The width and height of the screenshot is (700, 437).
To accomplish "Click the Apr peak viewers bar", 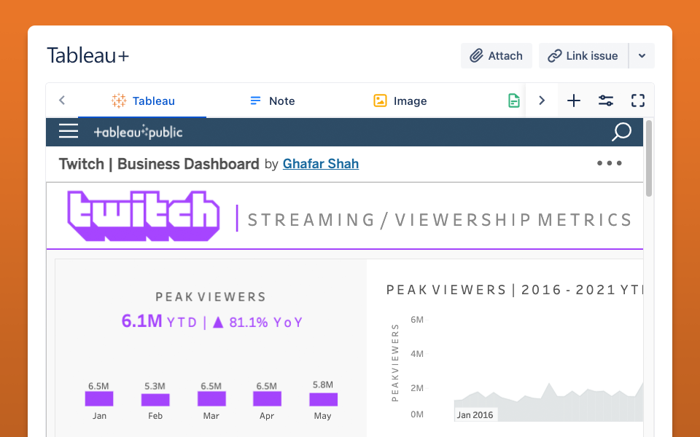I will coord(267,398).
